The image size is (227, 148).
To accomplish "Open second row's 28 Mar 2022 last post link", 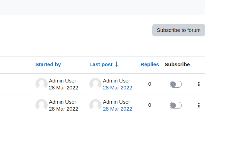I will pos(117,109).
